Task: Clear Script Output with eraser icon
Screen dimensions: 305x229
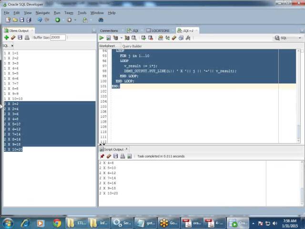Action: pos(109,156)
